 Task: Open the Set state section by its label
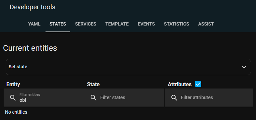[18, 67]
